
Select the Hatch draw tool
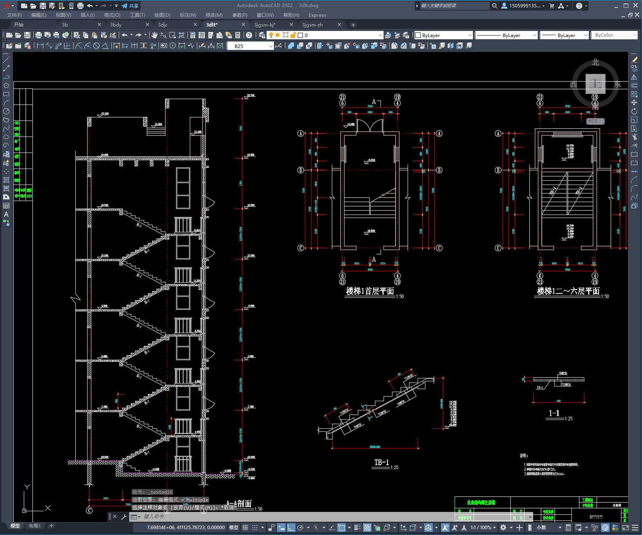(6, 180)
